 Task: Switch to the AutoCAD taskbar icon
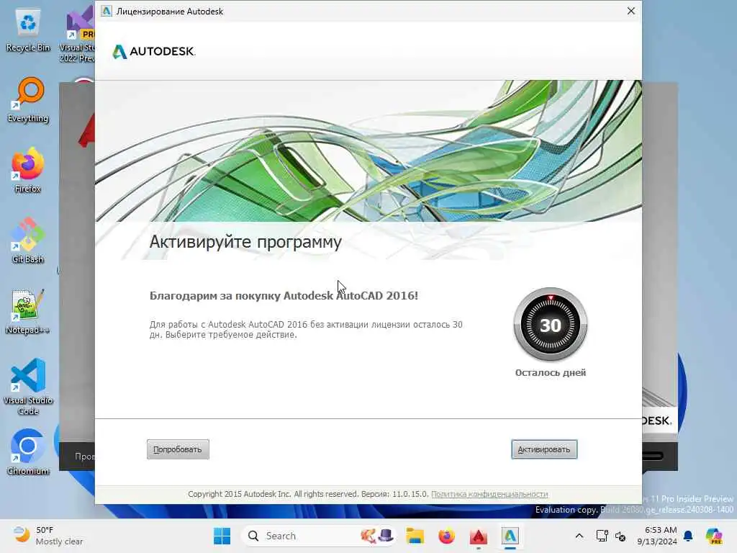[478, 536]
